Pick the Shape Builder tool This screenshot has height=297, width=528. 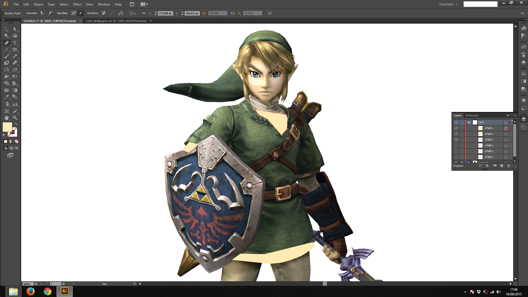tap(7, 83)
